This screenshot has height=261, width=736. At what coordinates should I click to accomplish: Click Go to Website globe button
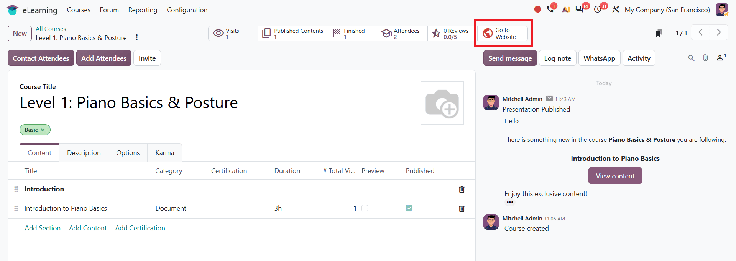click(503, 34)
